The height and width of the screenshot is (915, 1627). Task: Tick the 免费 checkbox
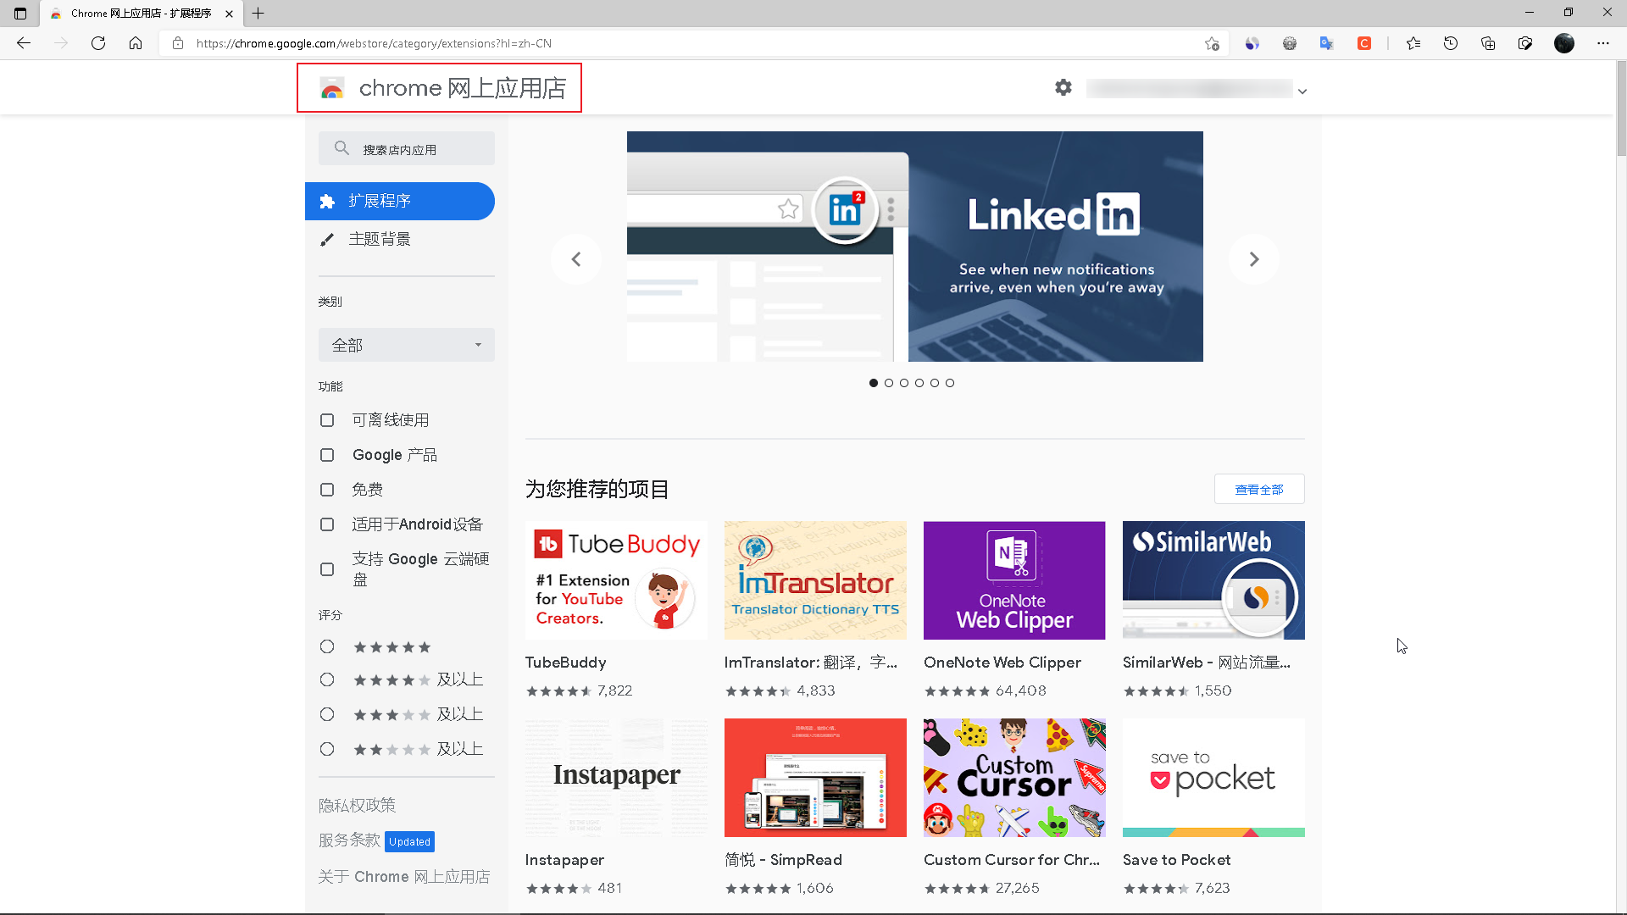click(x=327, y=490)
